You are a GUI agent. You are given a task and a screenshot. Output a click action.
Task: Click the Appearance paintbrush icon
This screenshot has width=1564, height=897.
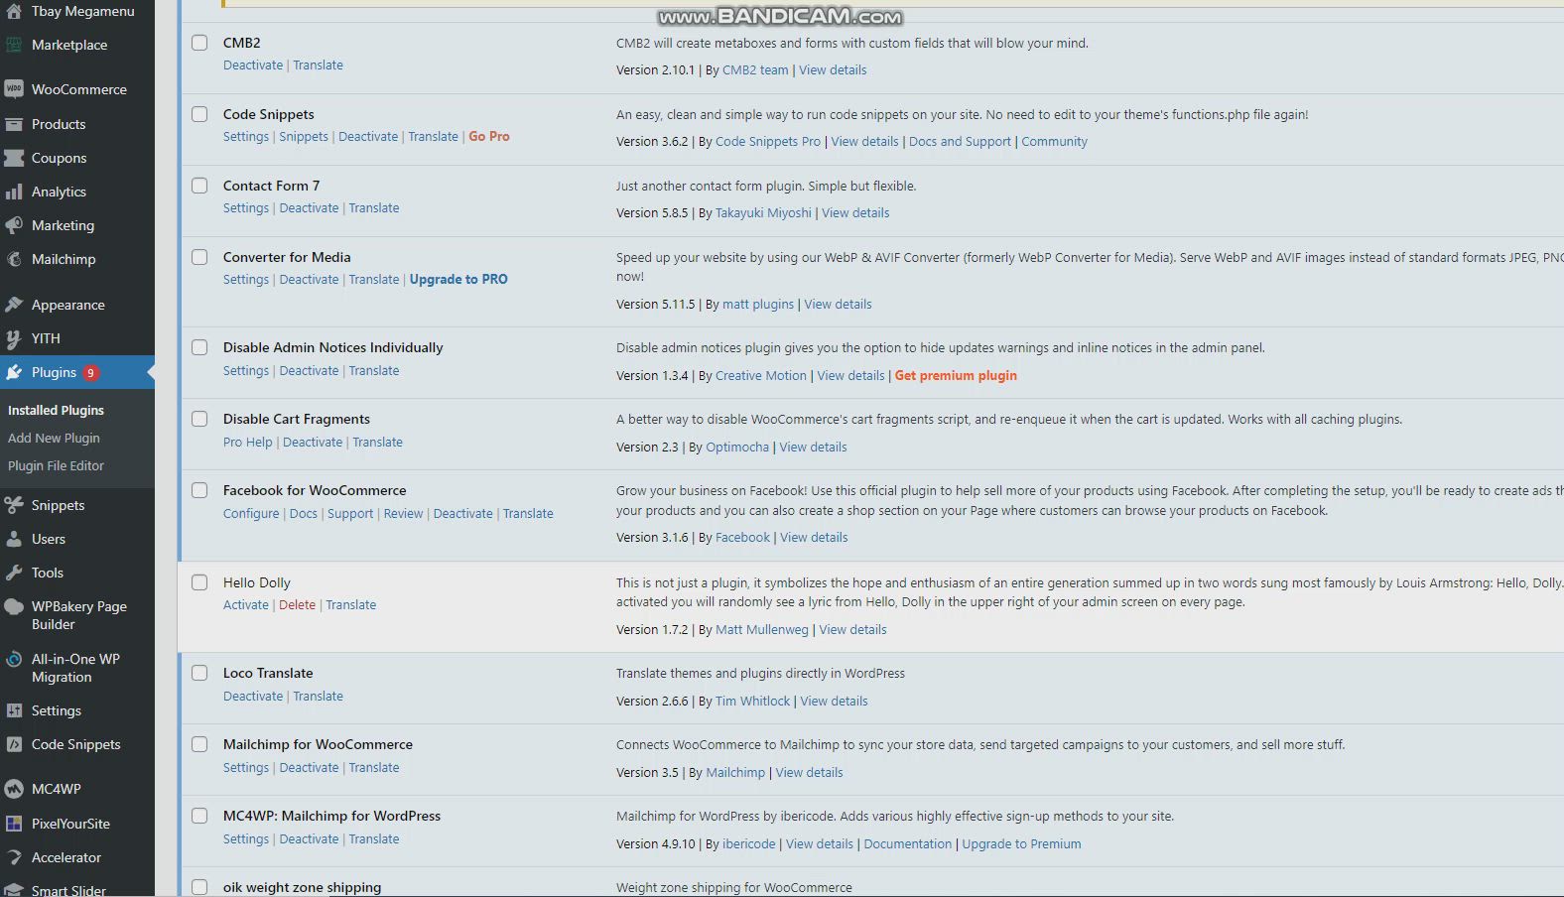[x=14, y=305]
